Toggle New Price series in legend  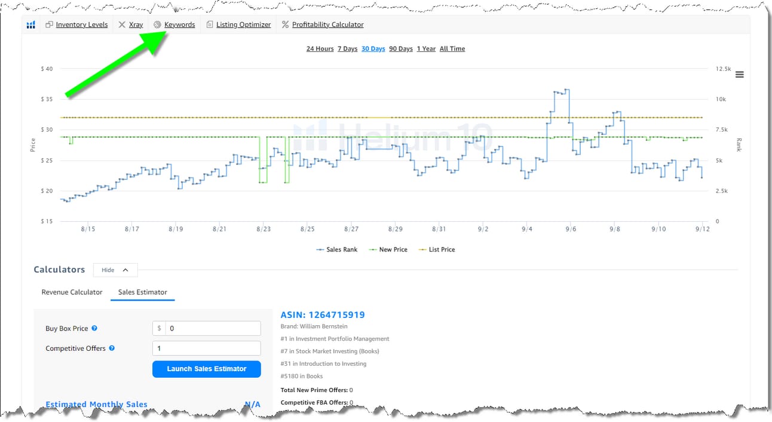388,249
